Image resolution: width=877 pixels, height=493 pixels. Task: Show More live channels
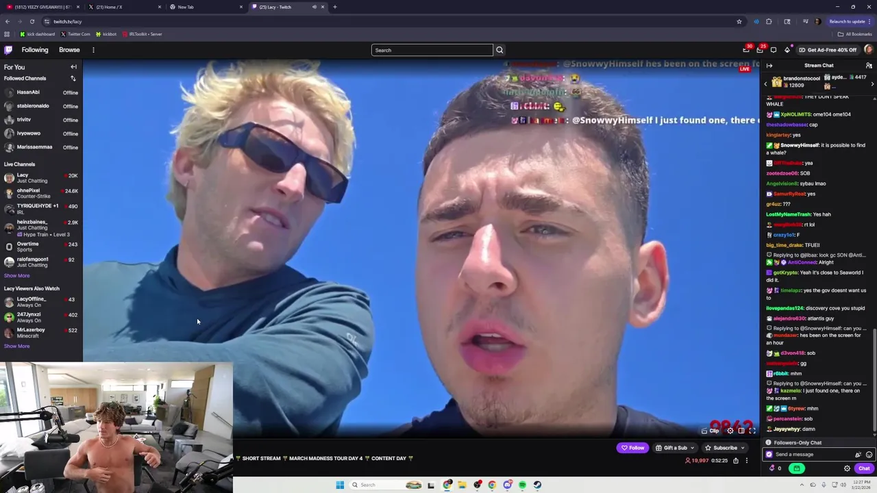point(16,276)
